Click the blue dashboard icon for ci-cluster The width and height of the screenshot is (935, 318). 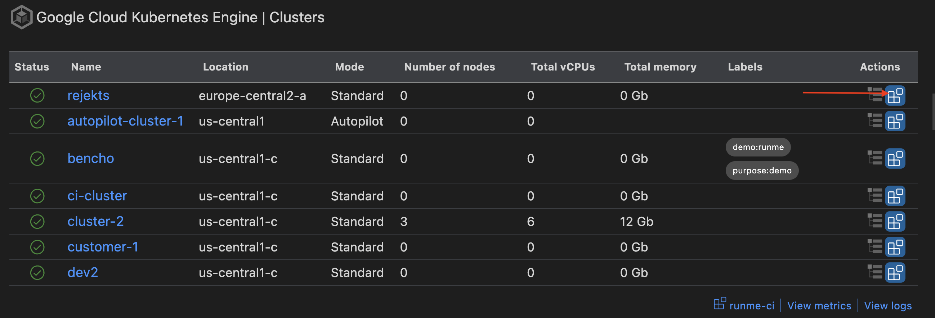click(895, 196)
